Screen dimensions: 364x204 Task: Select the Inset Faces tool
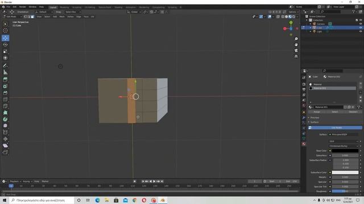tap(5, 86)
